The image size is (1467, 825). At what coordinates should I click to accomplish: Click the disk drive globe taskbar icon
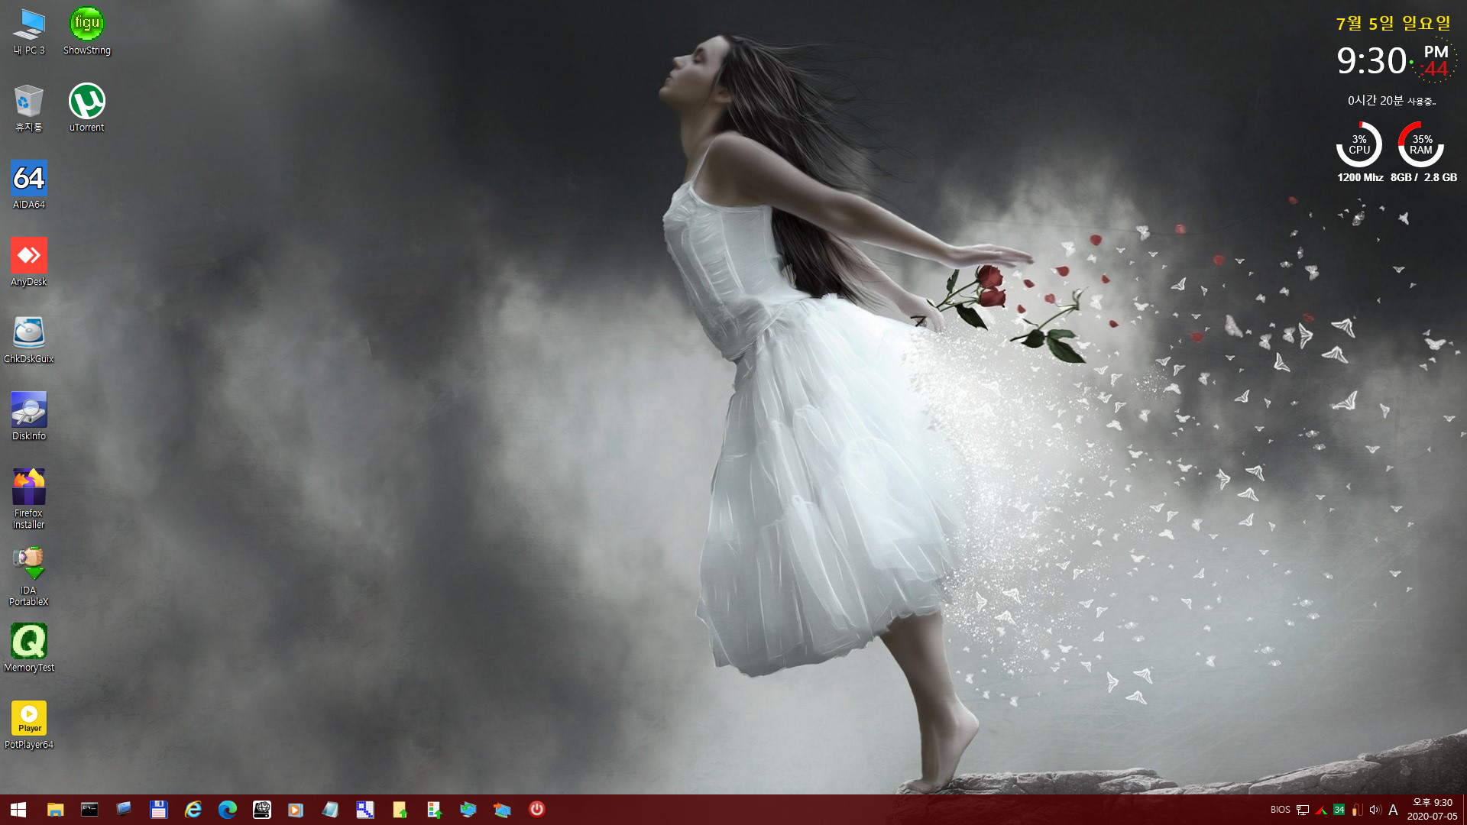pyautogui.click(x=262, y=810)
